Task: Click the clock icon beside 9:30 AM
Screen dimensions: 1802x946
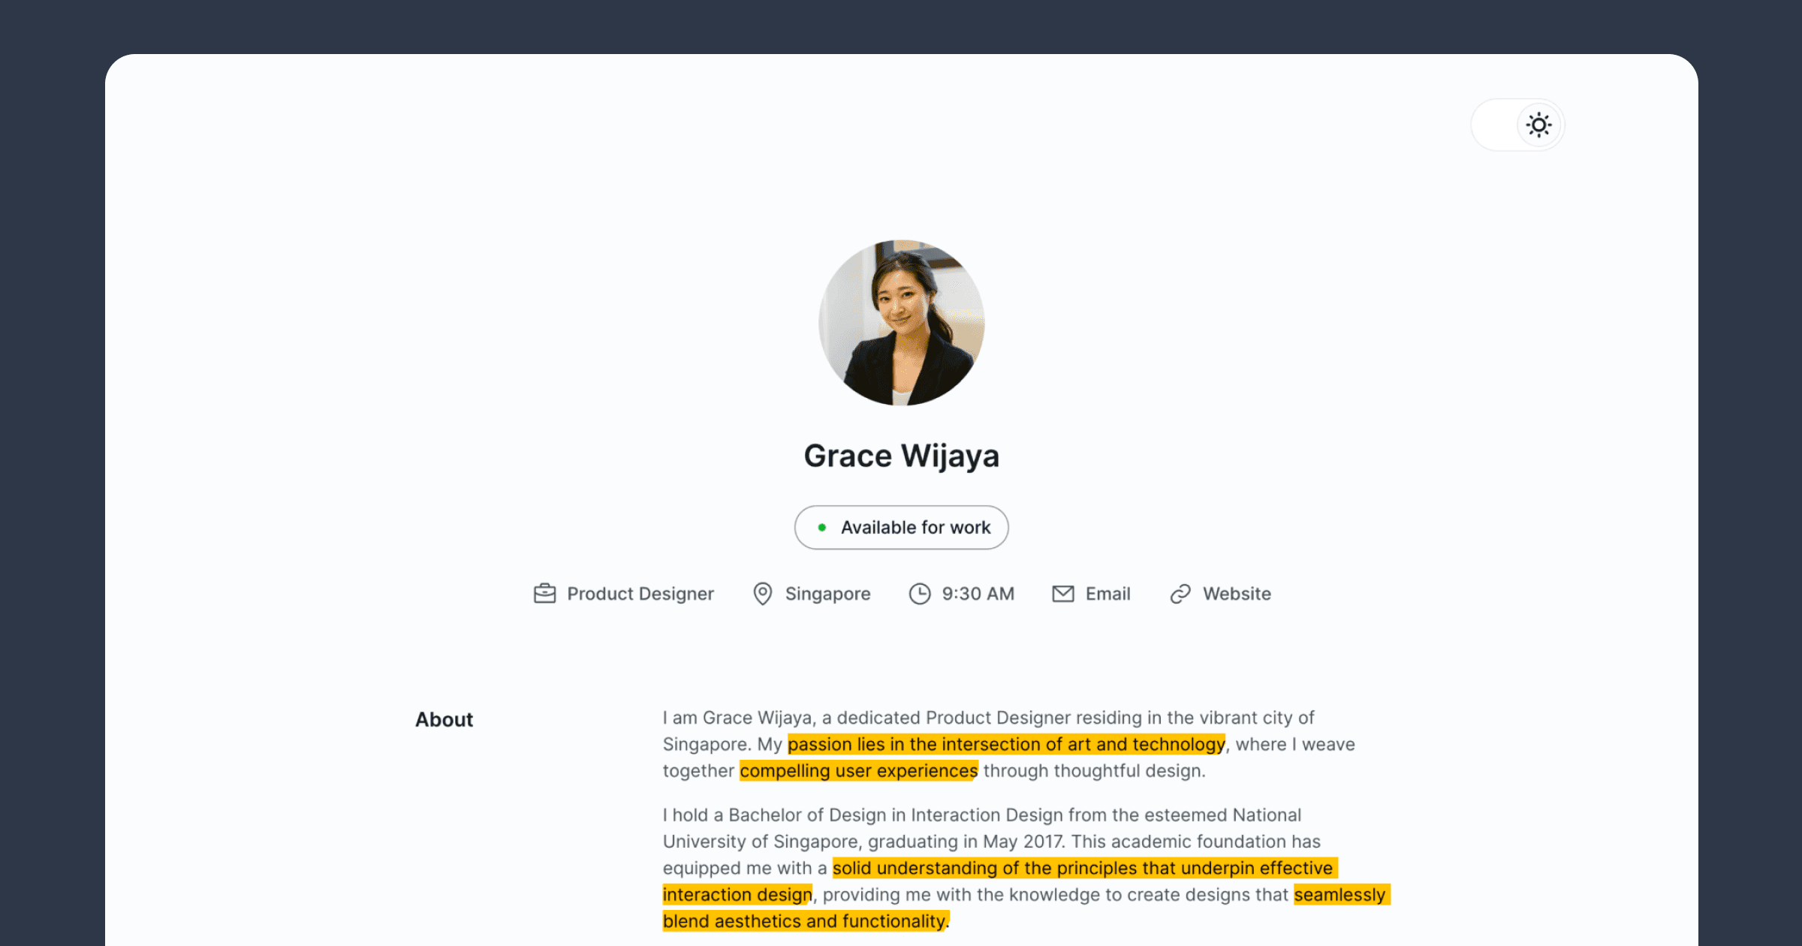Action: (x=920, y=594)
